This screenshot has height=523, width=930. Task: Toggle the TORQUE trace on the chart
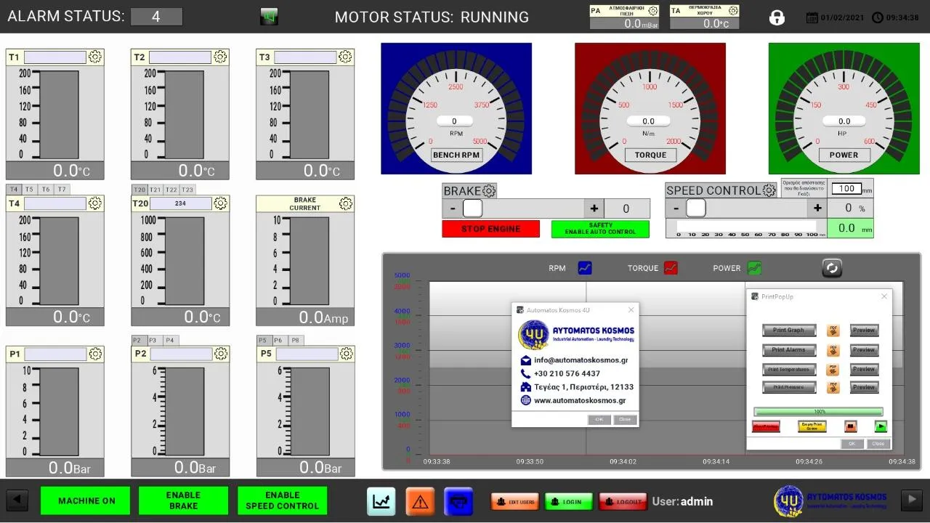click(x=671, y=268)
